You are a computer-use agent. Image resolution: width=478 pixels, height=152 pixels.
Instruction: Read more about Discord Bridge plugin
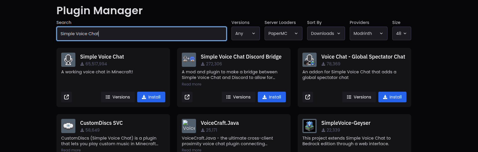192,84
